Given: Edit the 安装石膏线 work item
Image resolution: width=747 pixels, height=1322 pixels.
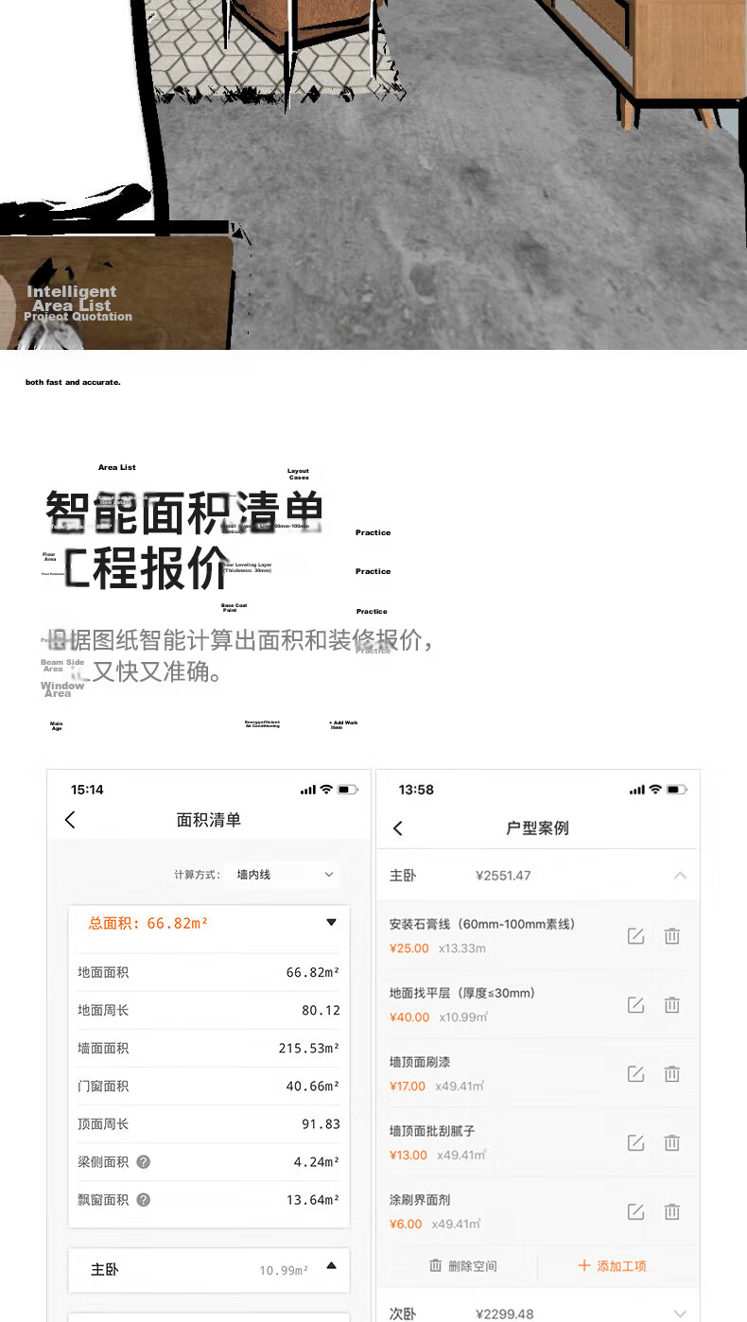Looking at the screenshot, I should click(636, 936).
